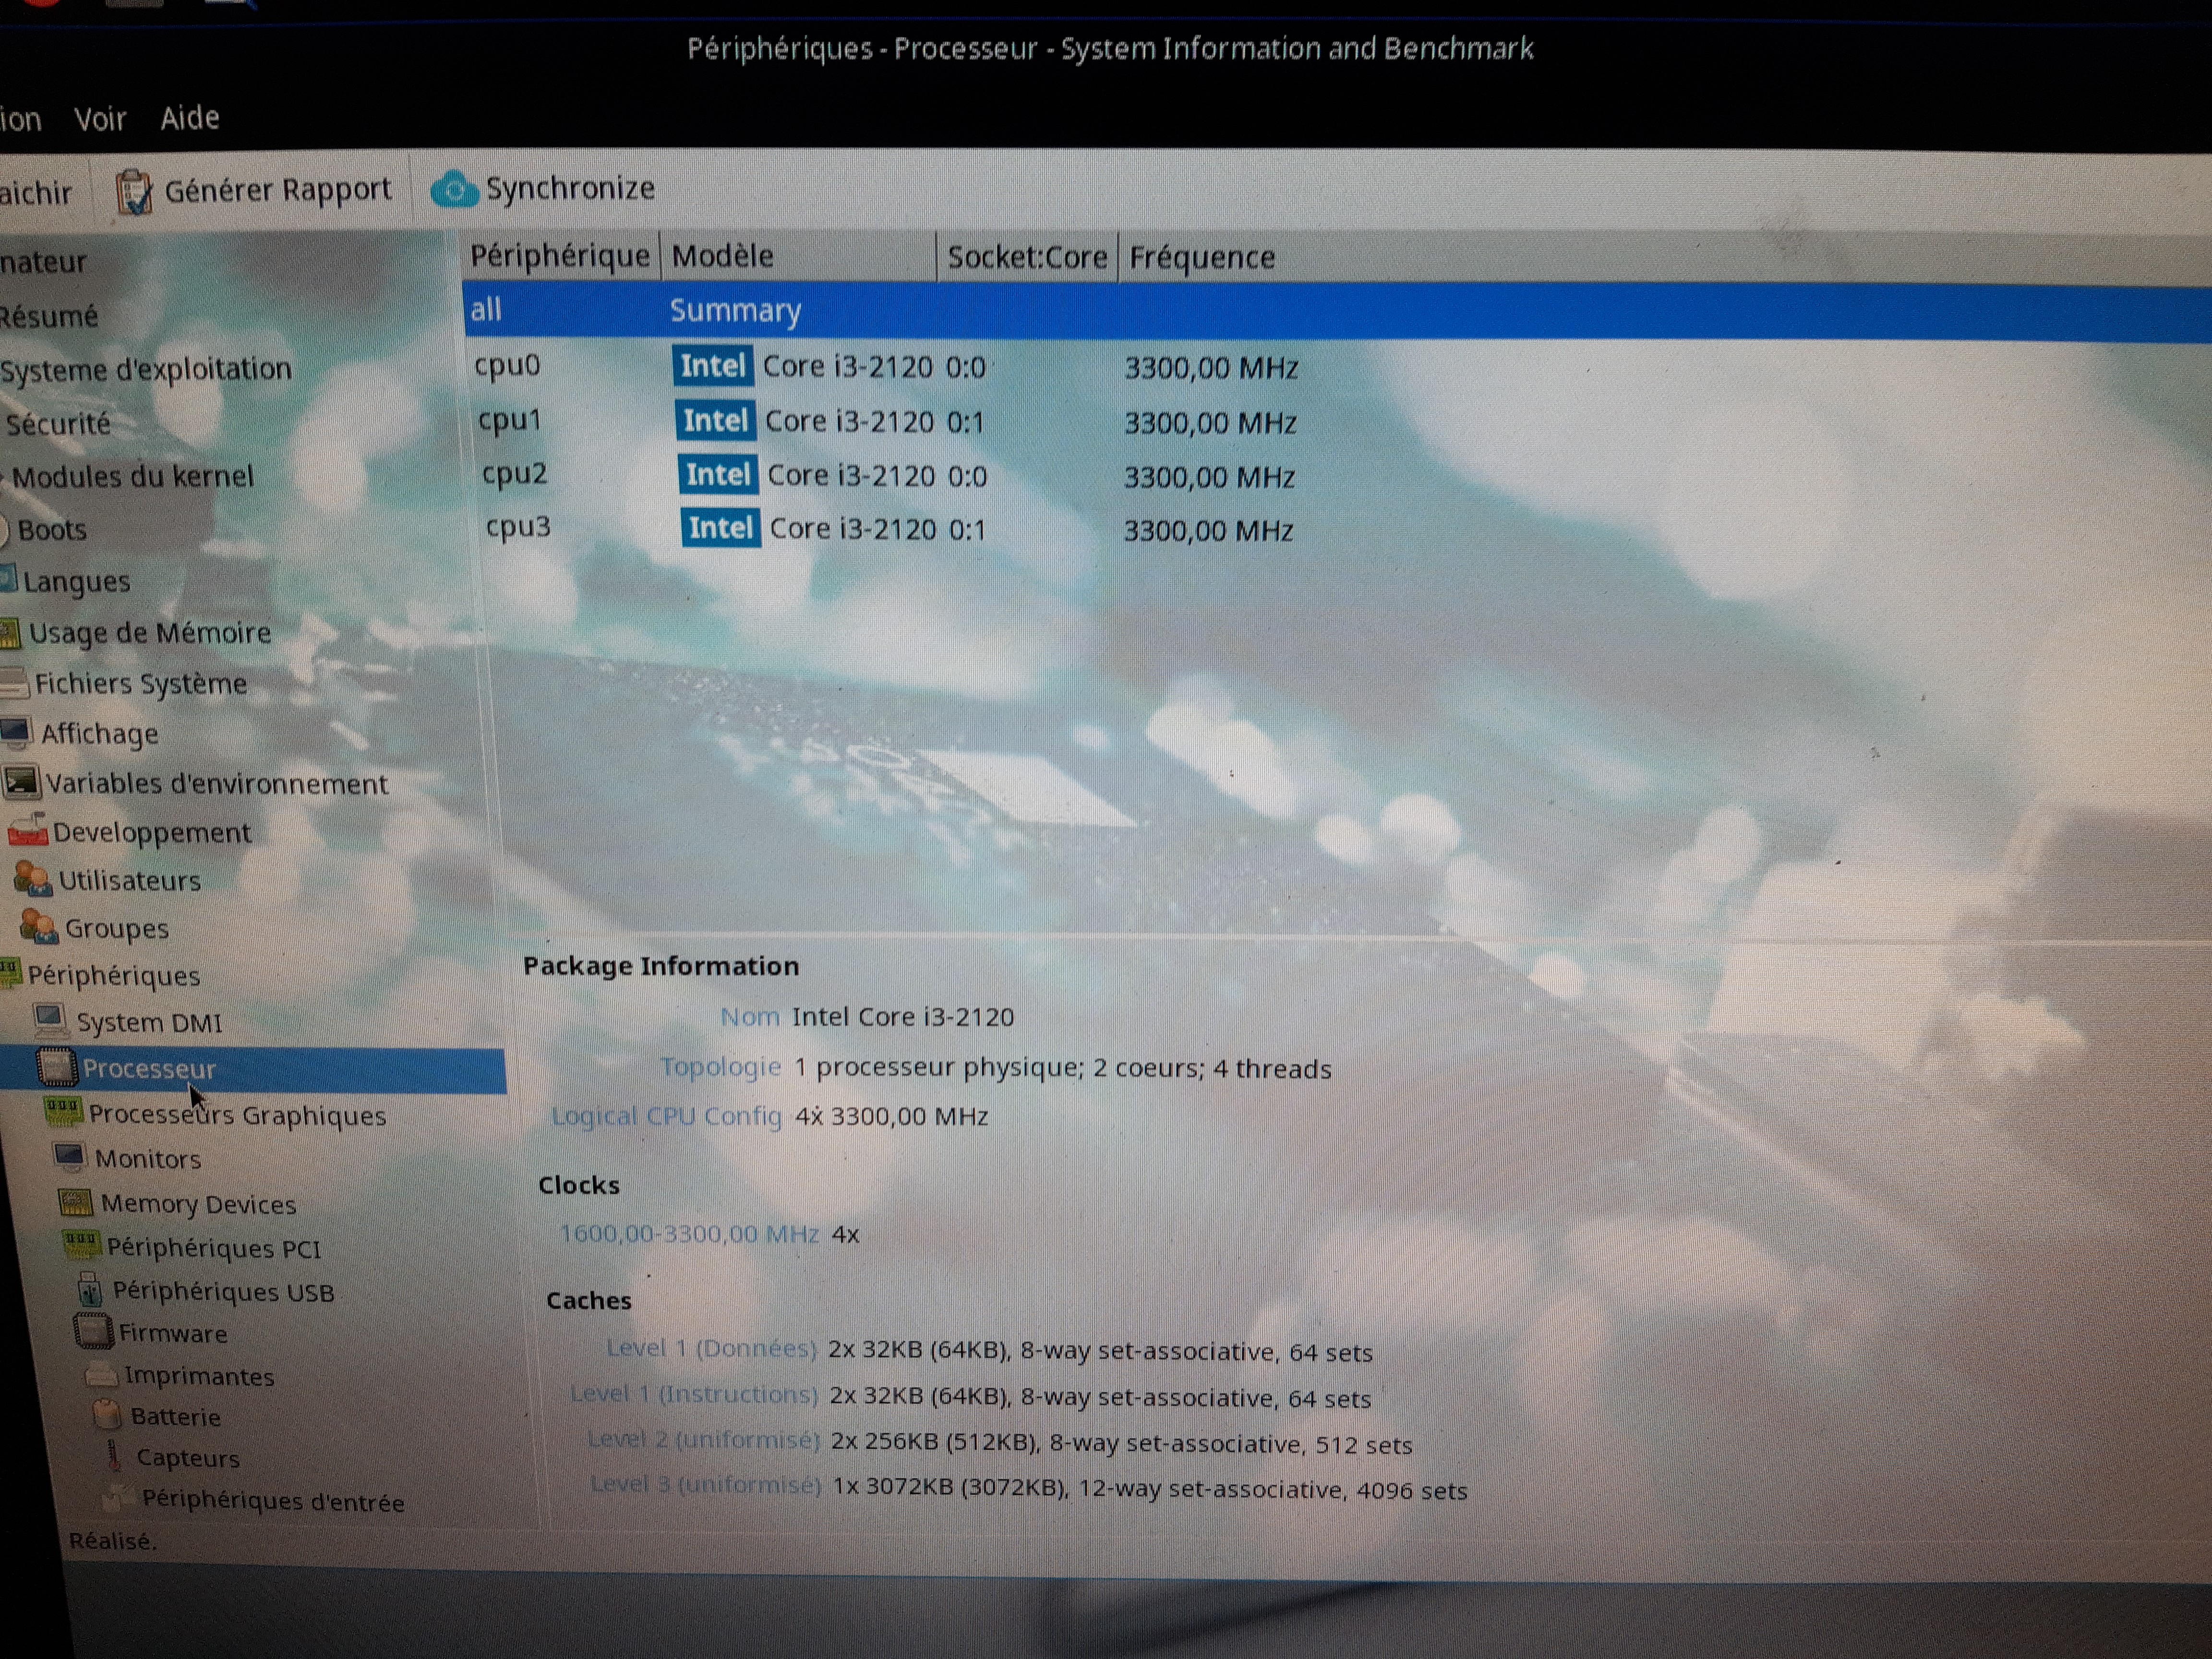Click the Intel badge on cpu0 row
Image resolution: width=2212 pixels, height=1659 pixels.
point(713,366)
